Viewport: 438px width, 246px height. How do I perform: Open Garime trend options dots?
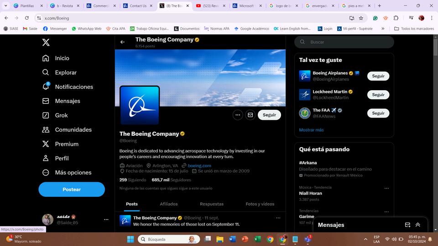(x=386, y=212)
